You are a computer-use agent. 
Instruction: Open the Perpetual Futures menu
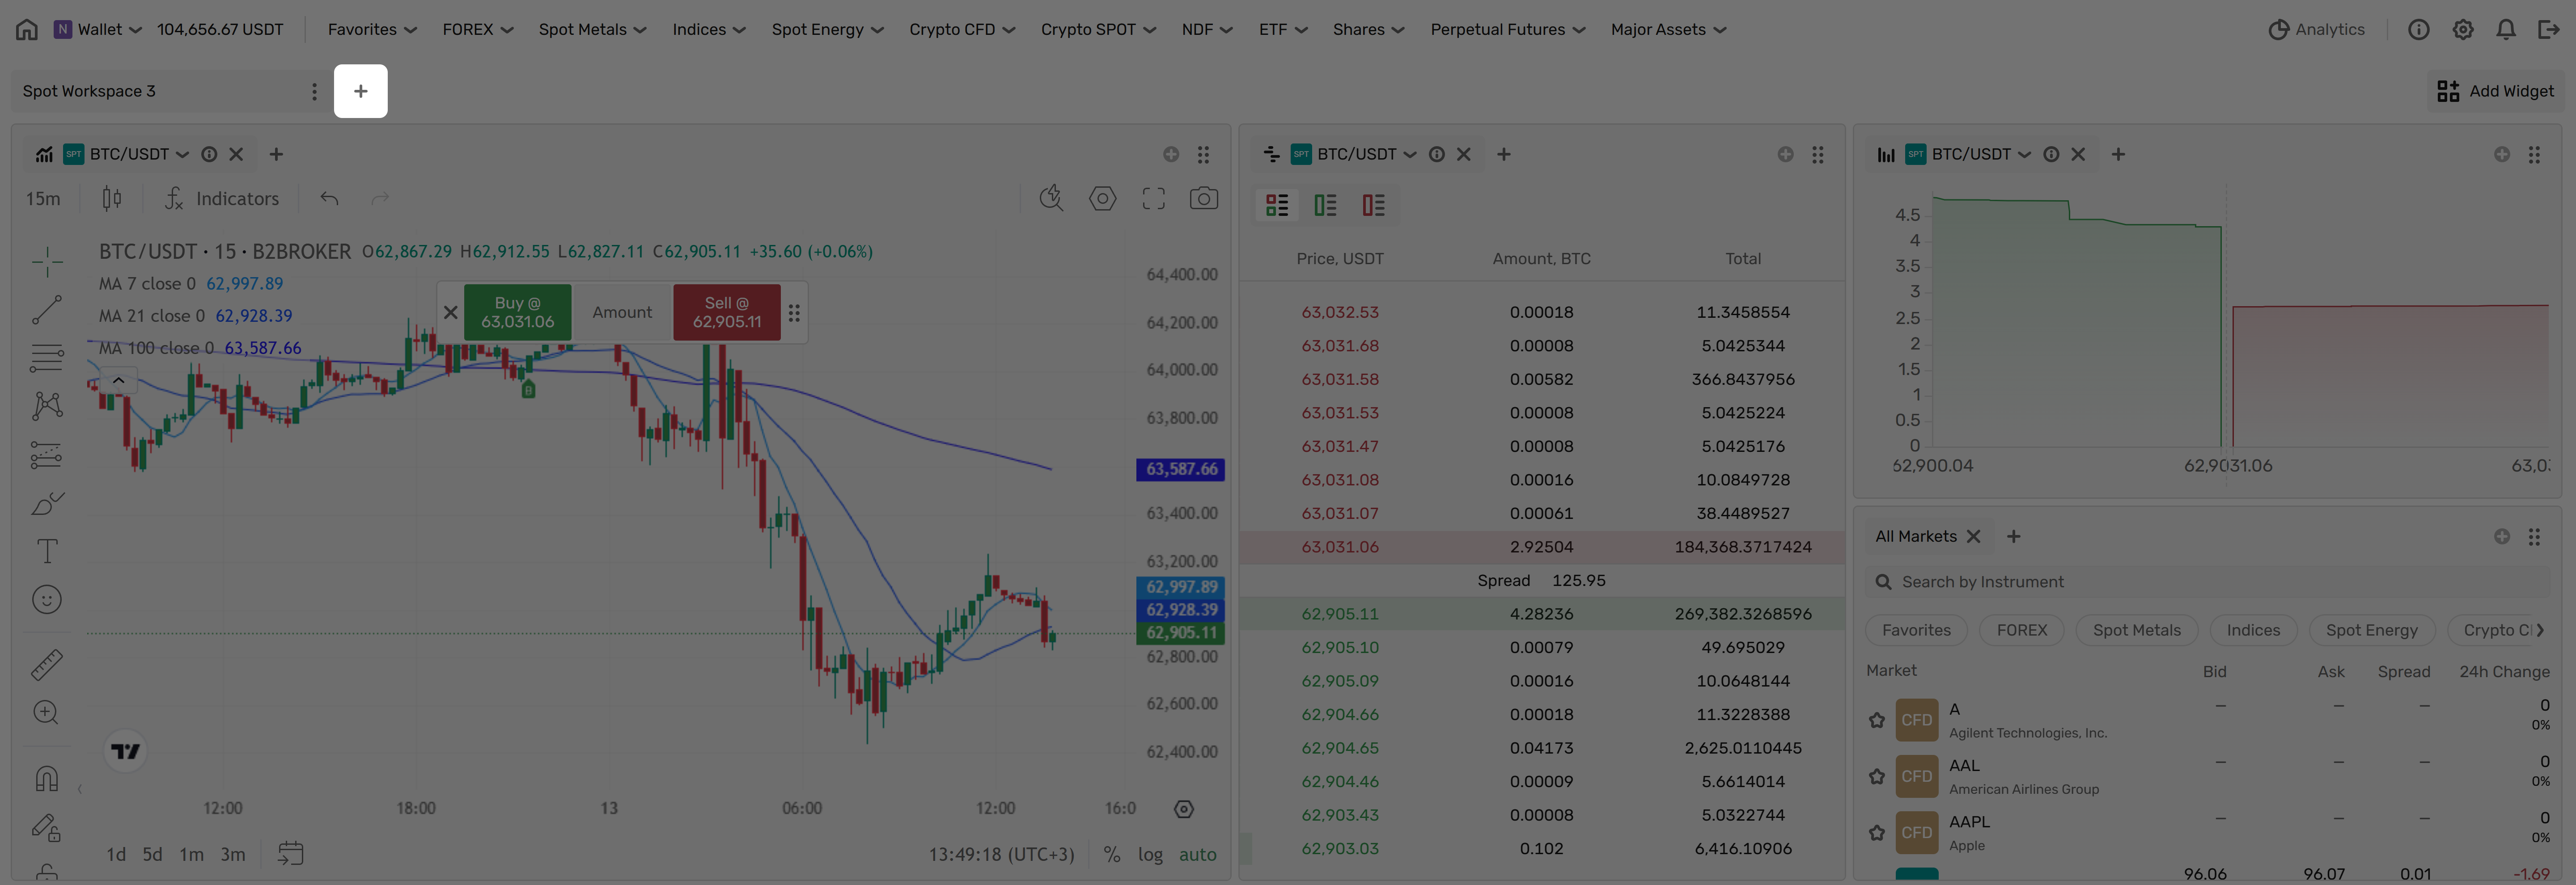[x=1508, y=29]
